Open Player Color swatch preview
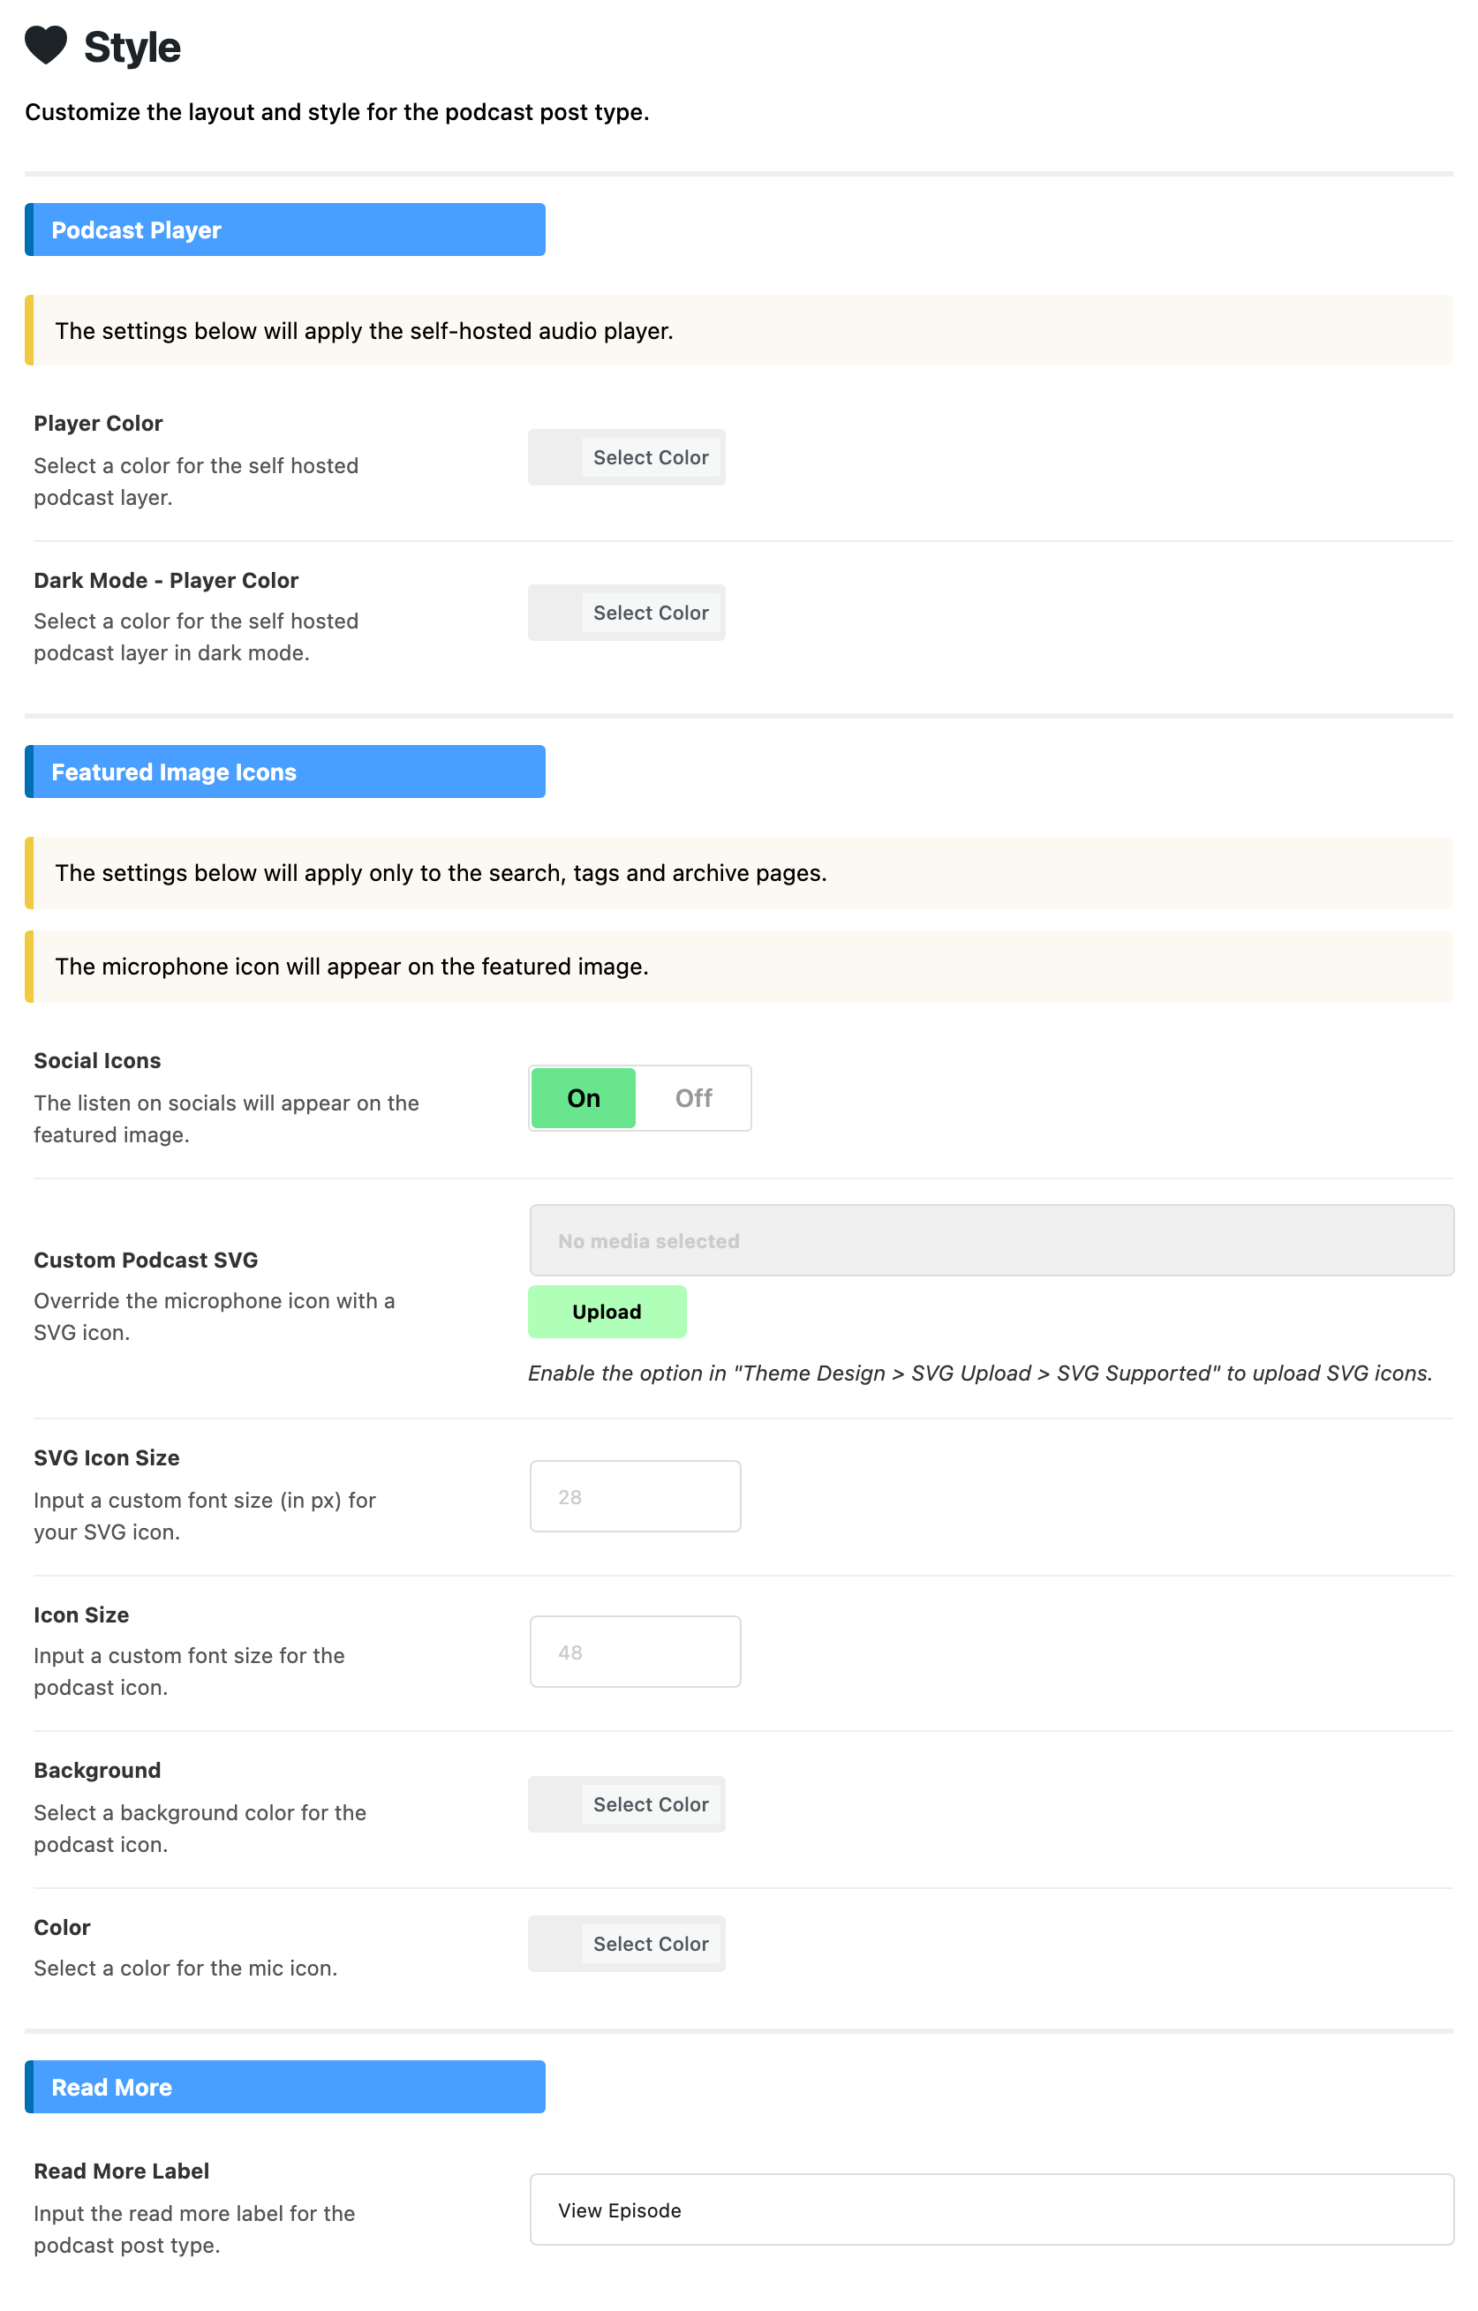Viewport: 1478px width, 2311px height. [555, 458]
